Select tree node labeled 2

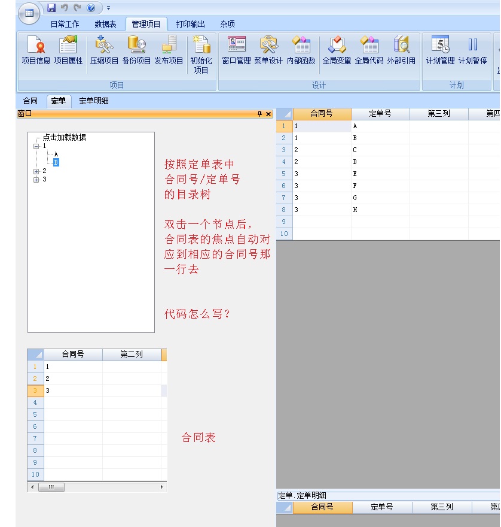click(44, 171)
